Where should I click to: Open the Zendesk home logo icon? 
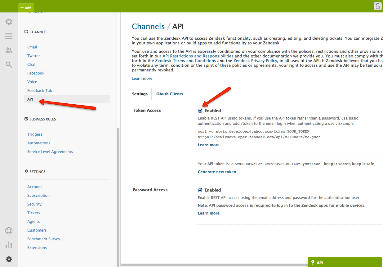tap(9, 22)
